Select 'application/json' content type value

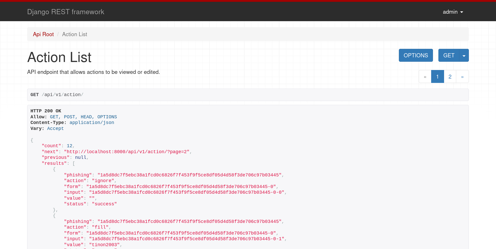click(x=92, y=123)
